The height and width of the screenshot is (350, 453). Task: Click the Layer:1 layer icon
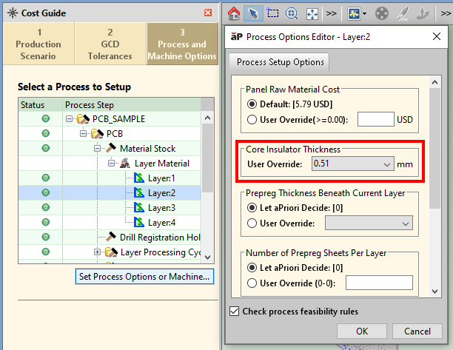(x=139, y=178)
